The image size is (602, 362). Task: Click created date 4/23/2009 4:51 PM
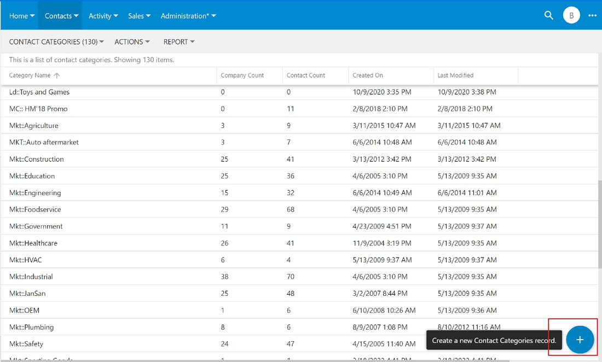382,226
